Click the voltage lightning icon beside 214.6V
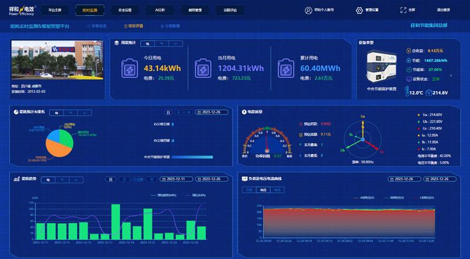 (428, 93)
